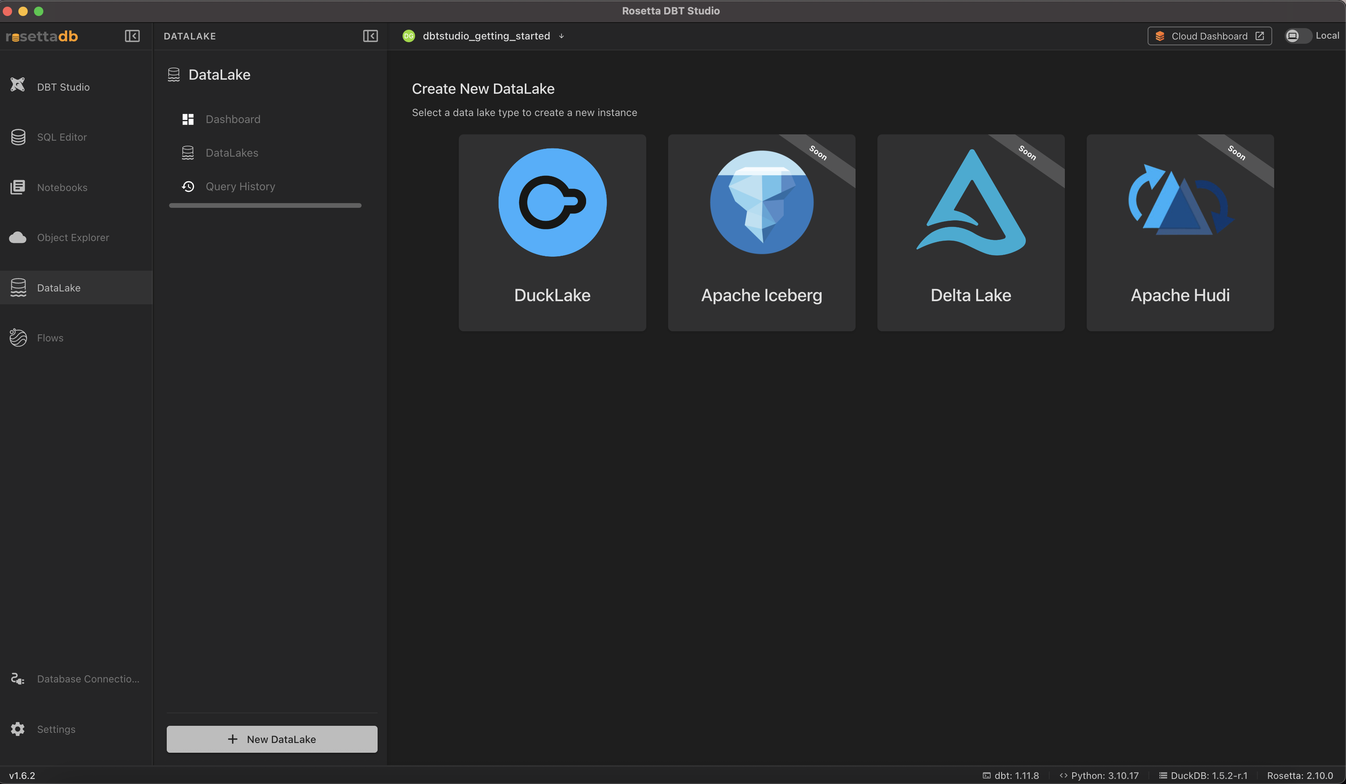The width and height of the screenshot is (1346, 784).
Task: Click the DATALAKE panel header label
Action: coord(190,36)
